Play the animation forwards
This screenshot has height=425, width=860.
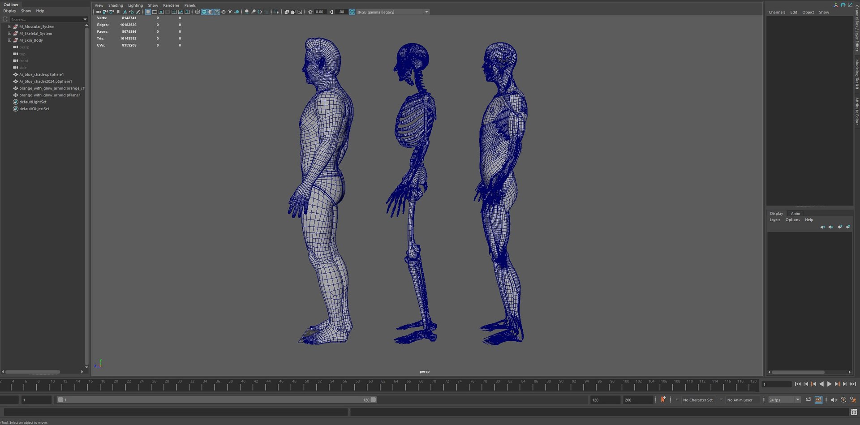(x=829, y=384)
